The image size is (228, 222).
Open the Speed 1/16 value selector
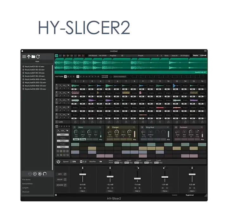74,161
